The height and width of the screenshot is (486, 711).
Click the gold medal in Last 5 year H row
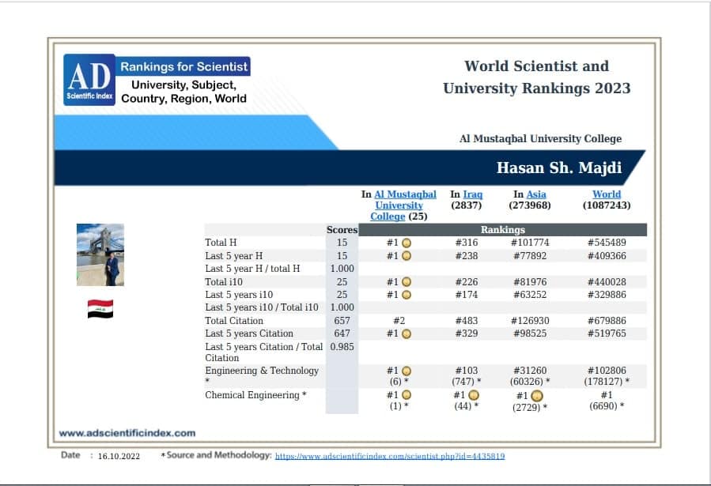coord(407,256)
